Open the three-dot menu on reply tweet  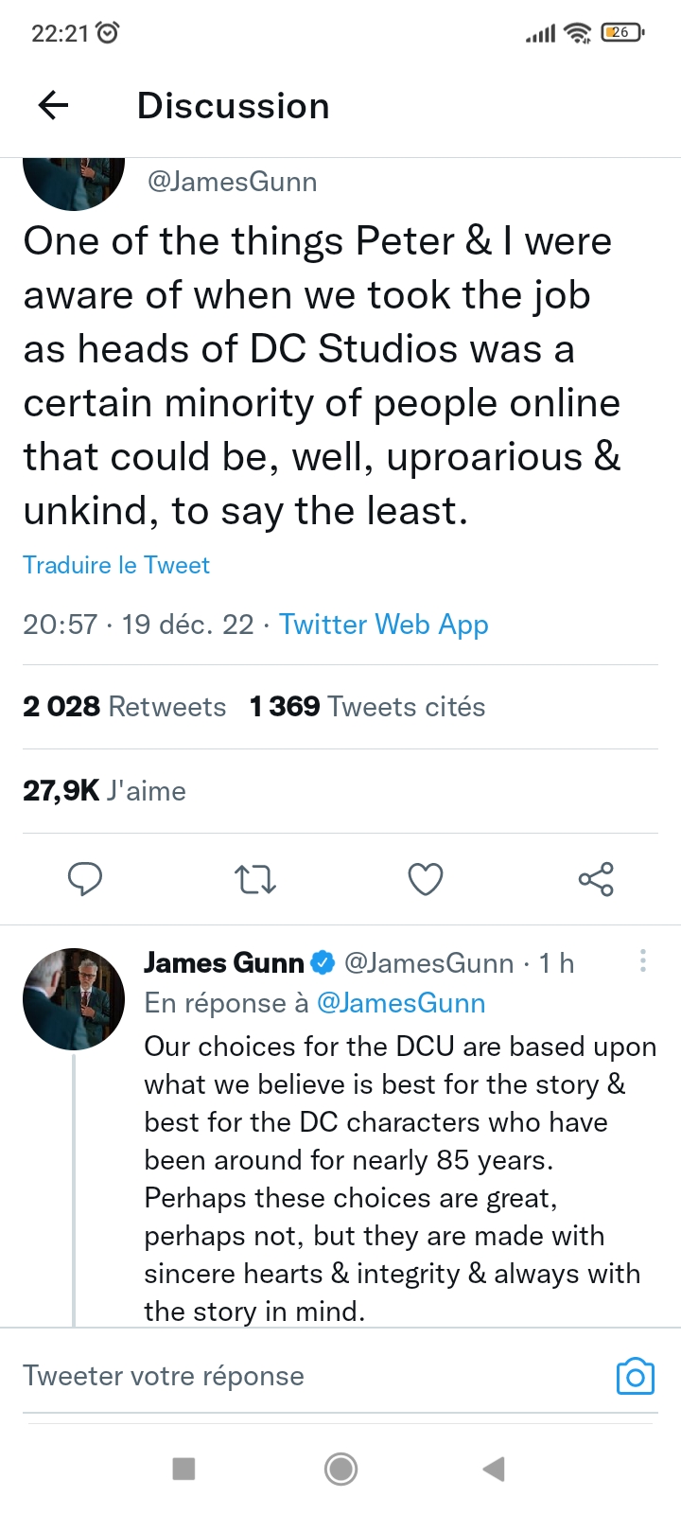[x=643, y=961]
